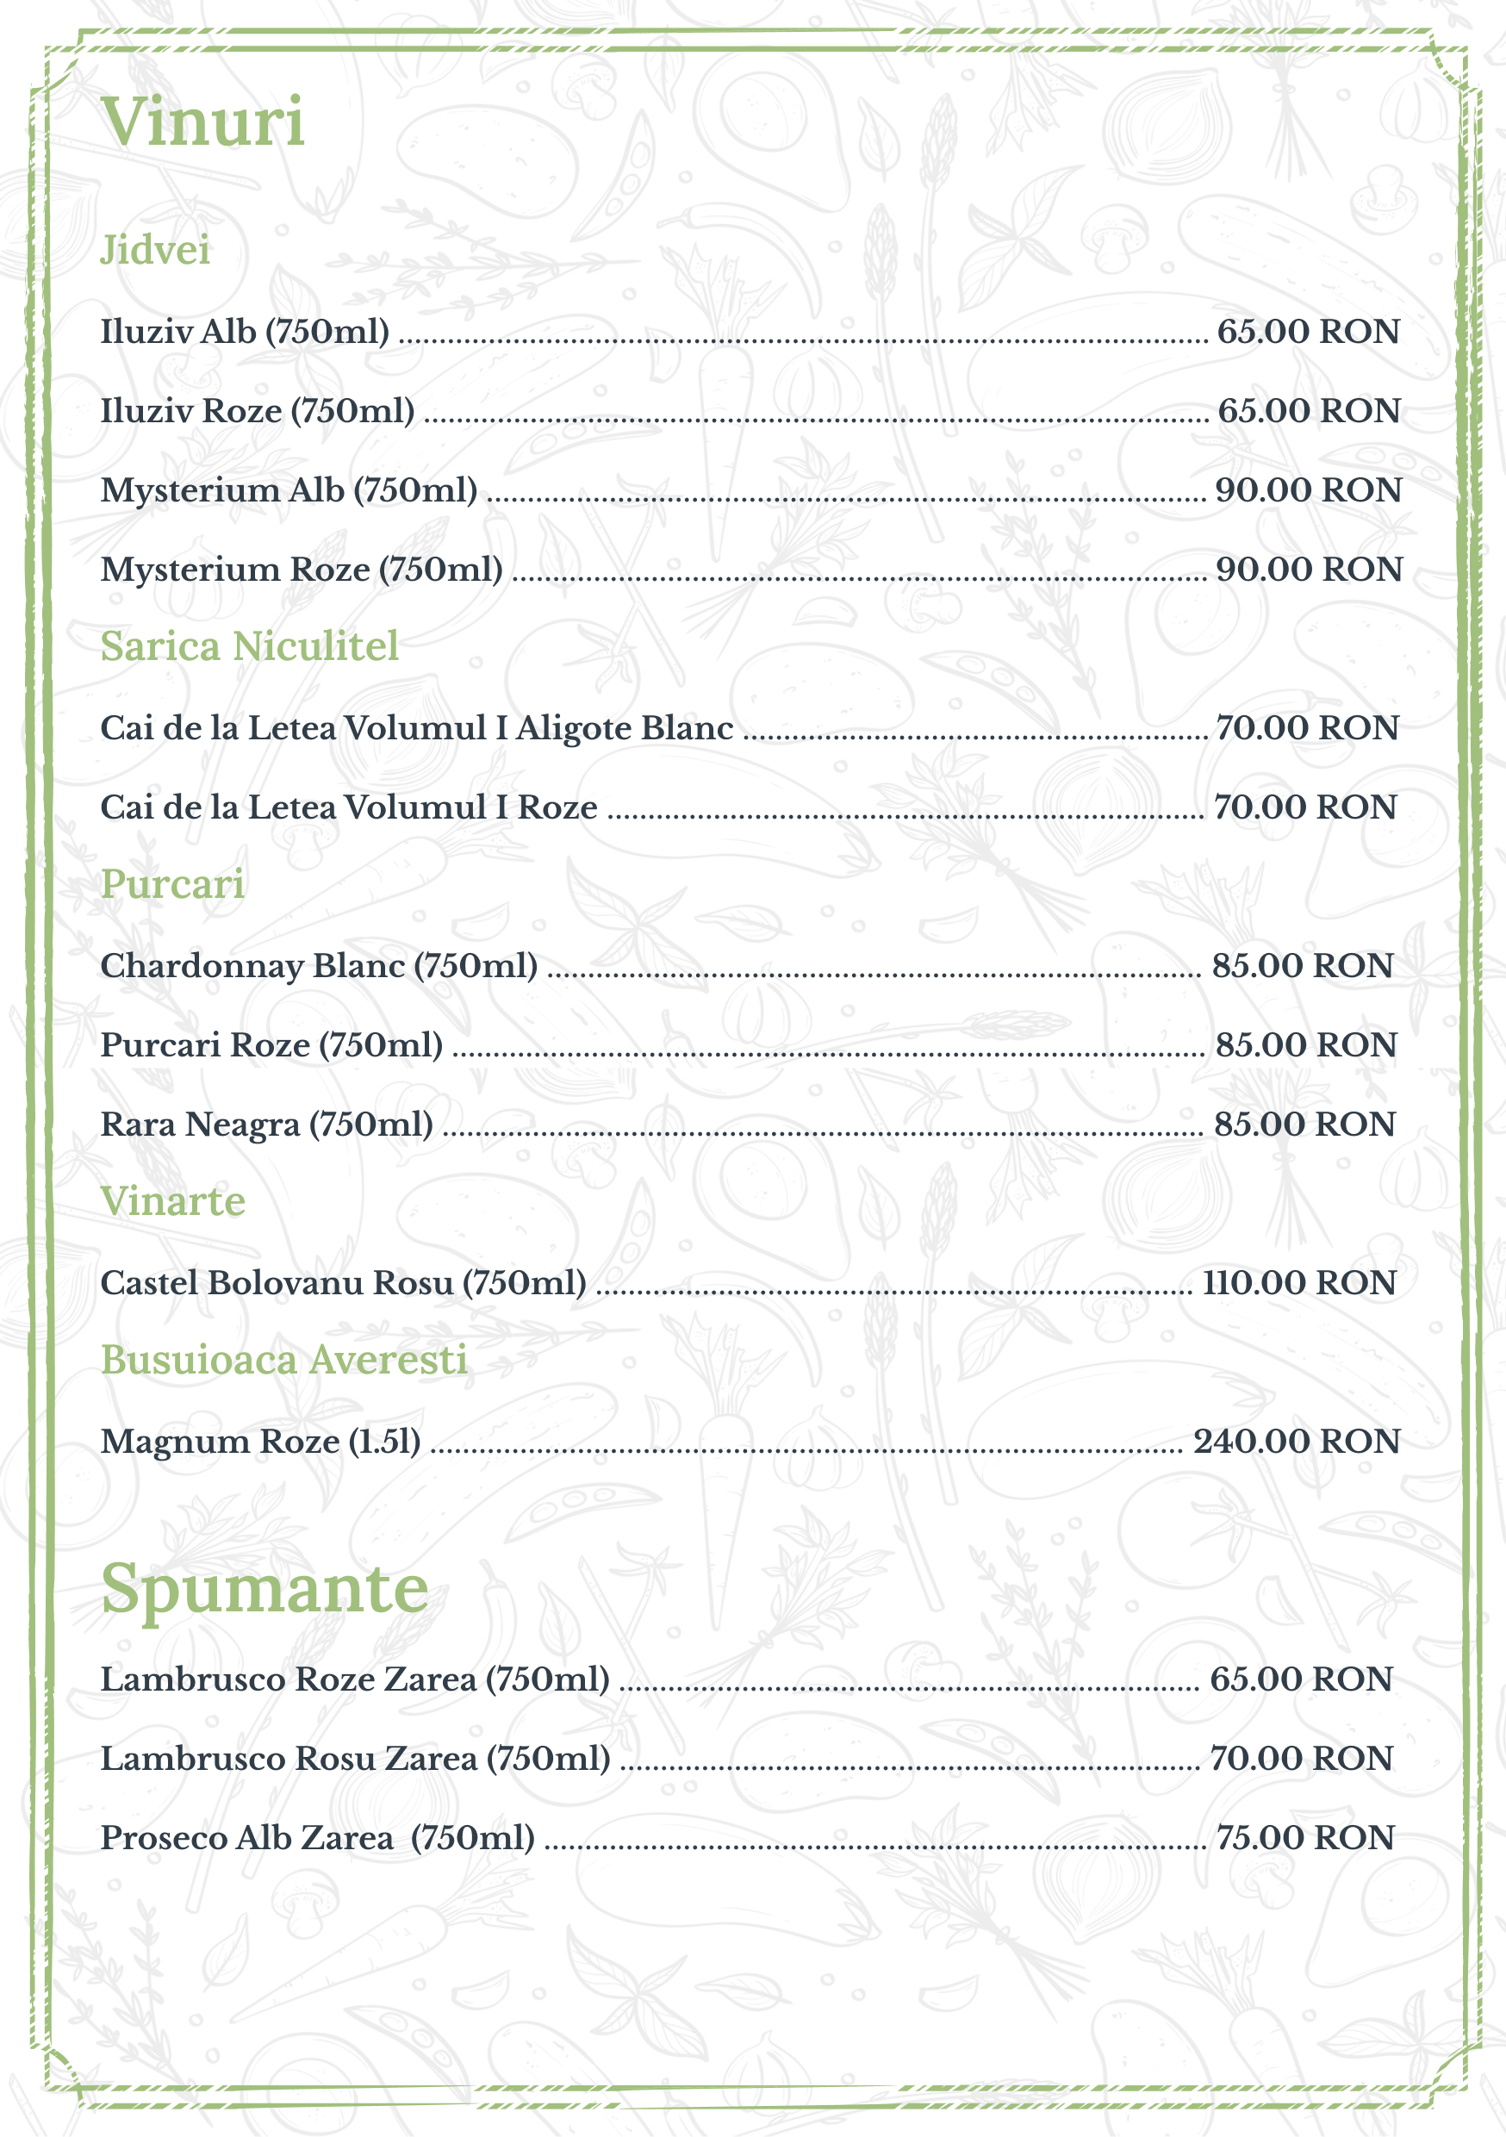This screenshot has height=2137, width=1506.
Task: Choose Rara Neagra (750ml) wine
Action: (267, 1125)
